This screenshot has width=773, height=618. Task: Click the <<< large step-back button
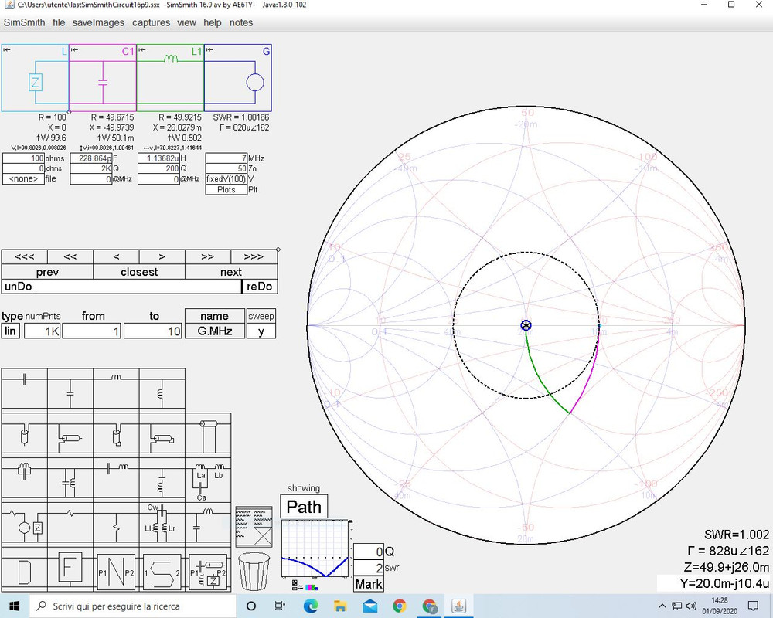(x=25, y=256)
